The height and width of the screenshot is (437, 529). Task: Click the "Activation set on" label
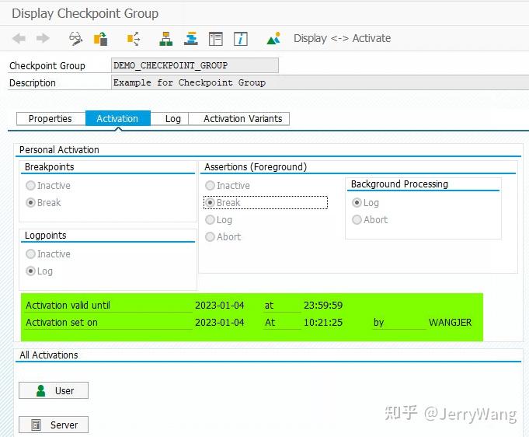[61, 323]
